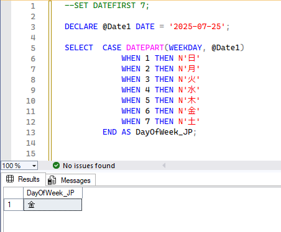
Task: Click the Results grid icon
Action: pos(10,179)
